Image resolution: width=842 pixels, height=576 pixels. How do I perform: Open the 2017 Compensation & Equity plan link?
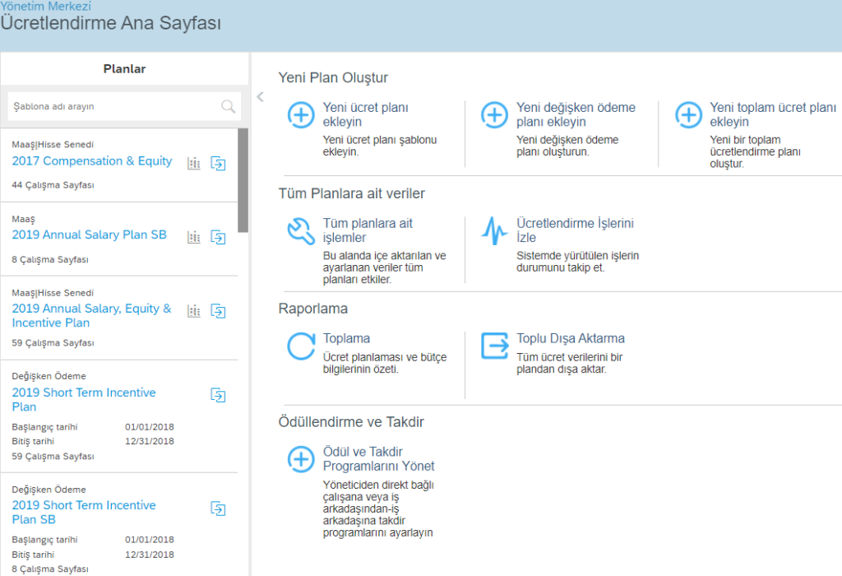tap(92, 161)
